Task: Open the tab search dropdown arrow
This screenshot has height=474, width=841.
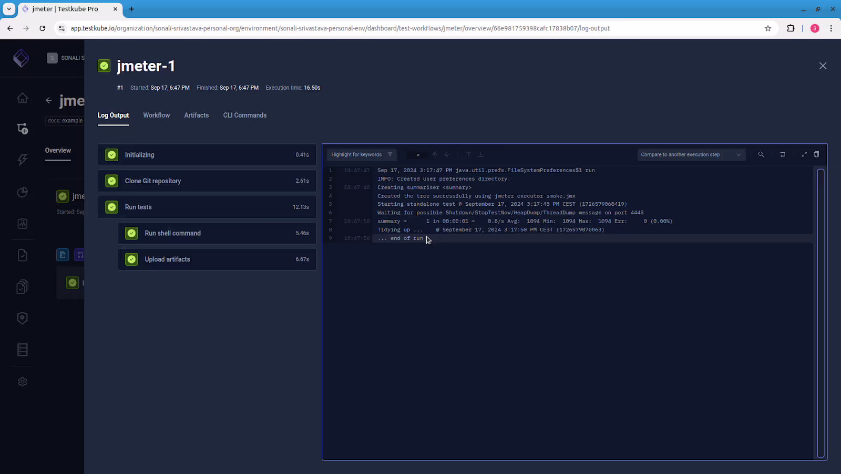Action: click(9, 9)
